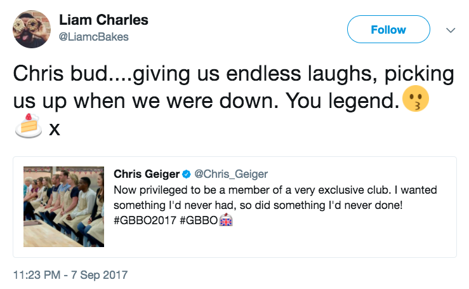
Task: Open the tweet options chevron menu
Action: tap(451, 30)
